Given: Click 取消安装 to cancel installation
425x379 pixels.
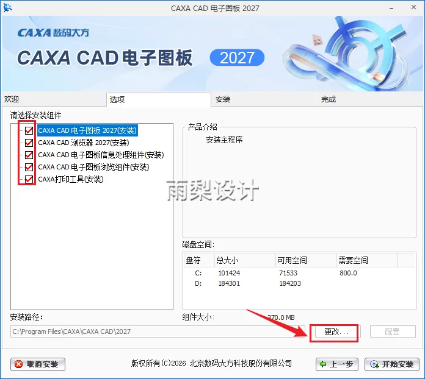Looking at the screenshot, I should pos(38,364).
